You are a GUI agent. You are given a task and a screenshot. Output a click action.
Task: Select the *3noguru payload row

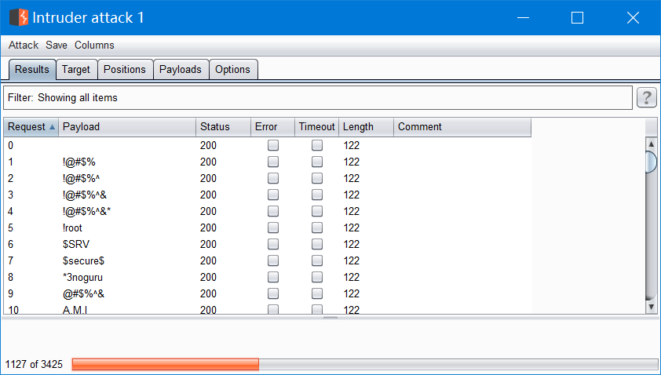267,277
